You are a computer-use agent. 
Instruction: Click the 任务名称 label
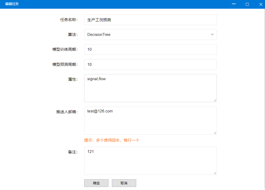(69, 20)
